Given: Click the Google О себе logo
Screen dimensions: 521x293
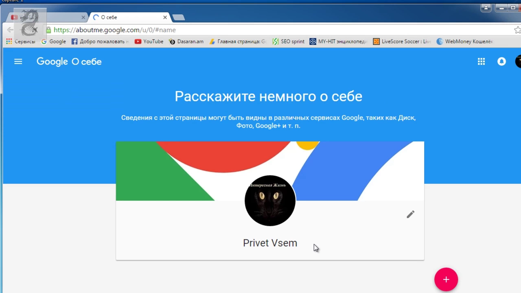Looking at the screenshot, I should [69, 61].
